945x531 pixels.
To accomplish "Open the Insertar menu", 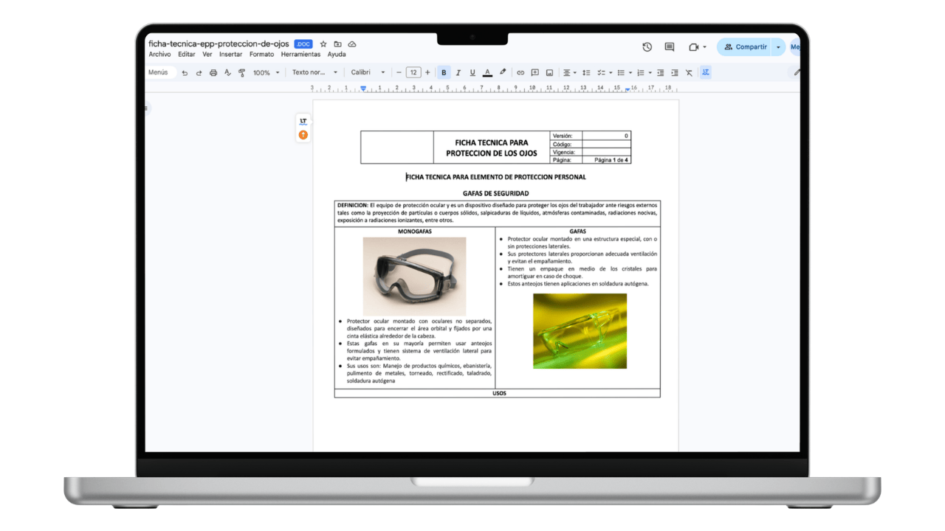I will click(230, 54).
